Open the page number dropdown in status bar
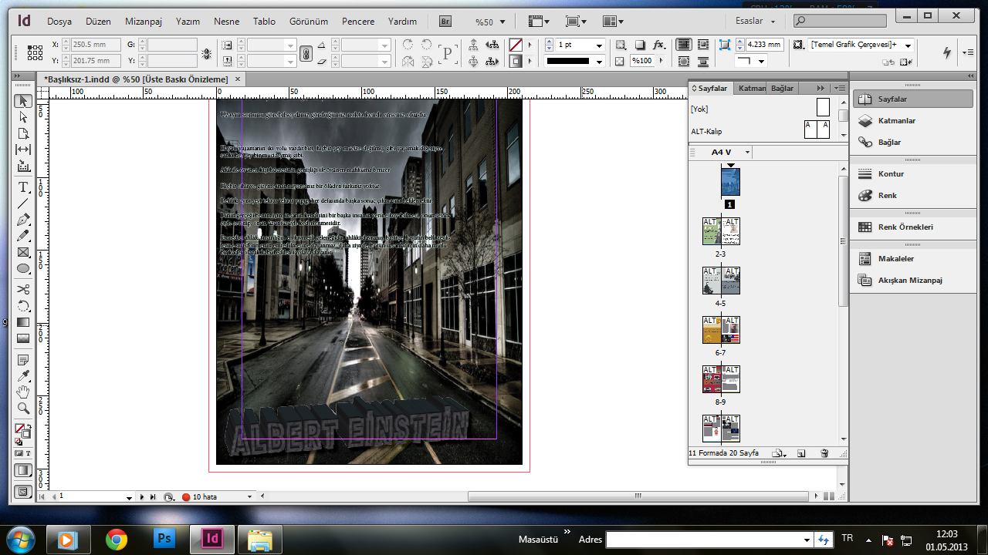The image size is (988, 555). (x=130, y=497)
